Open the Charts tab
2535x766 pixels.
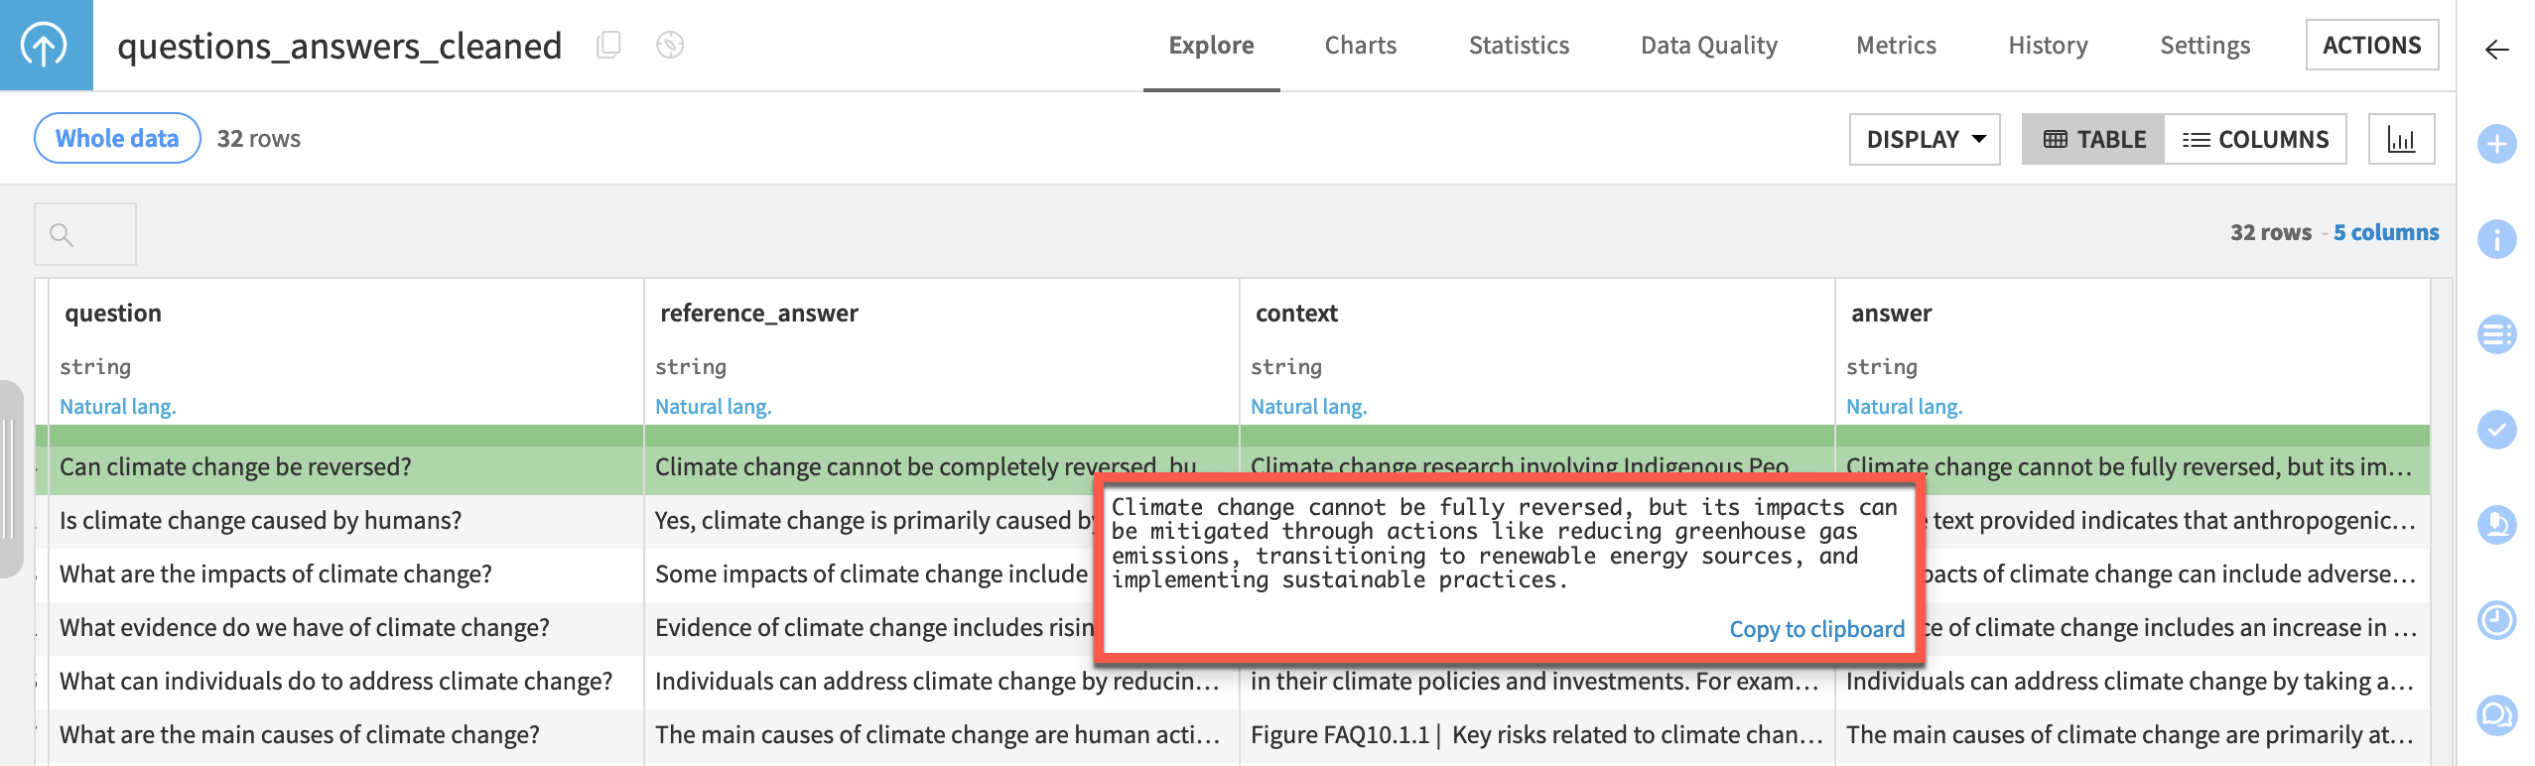[1360, 46]
